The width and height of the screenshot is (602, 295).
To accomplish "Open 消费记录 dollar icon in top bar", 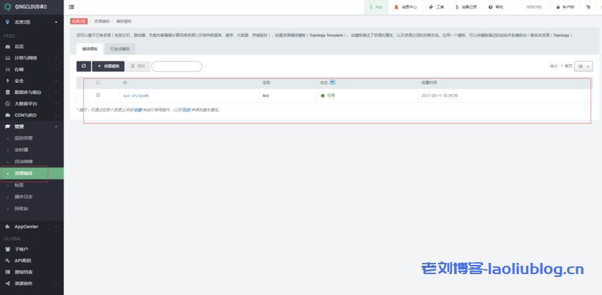I will [x=457, y=7].
